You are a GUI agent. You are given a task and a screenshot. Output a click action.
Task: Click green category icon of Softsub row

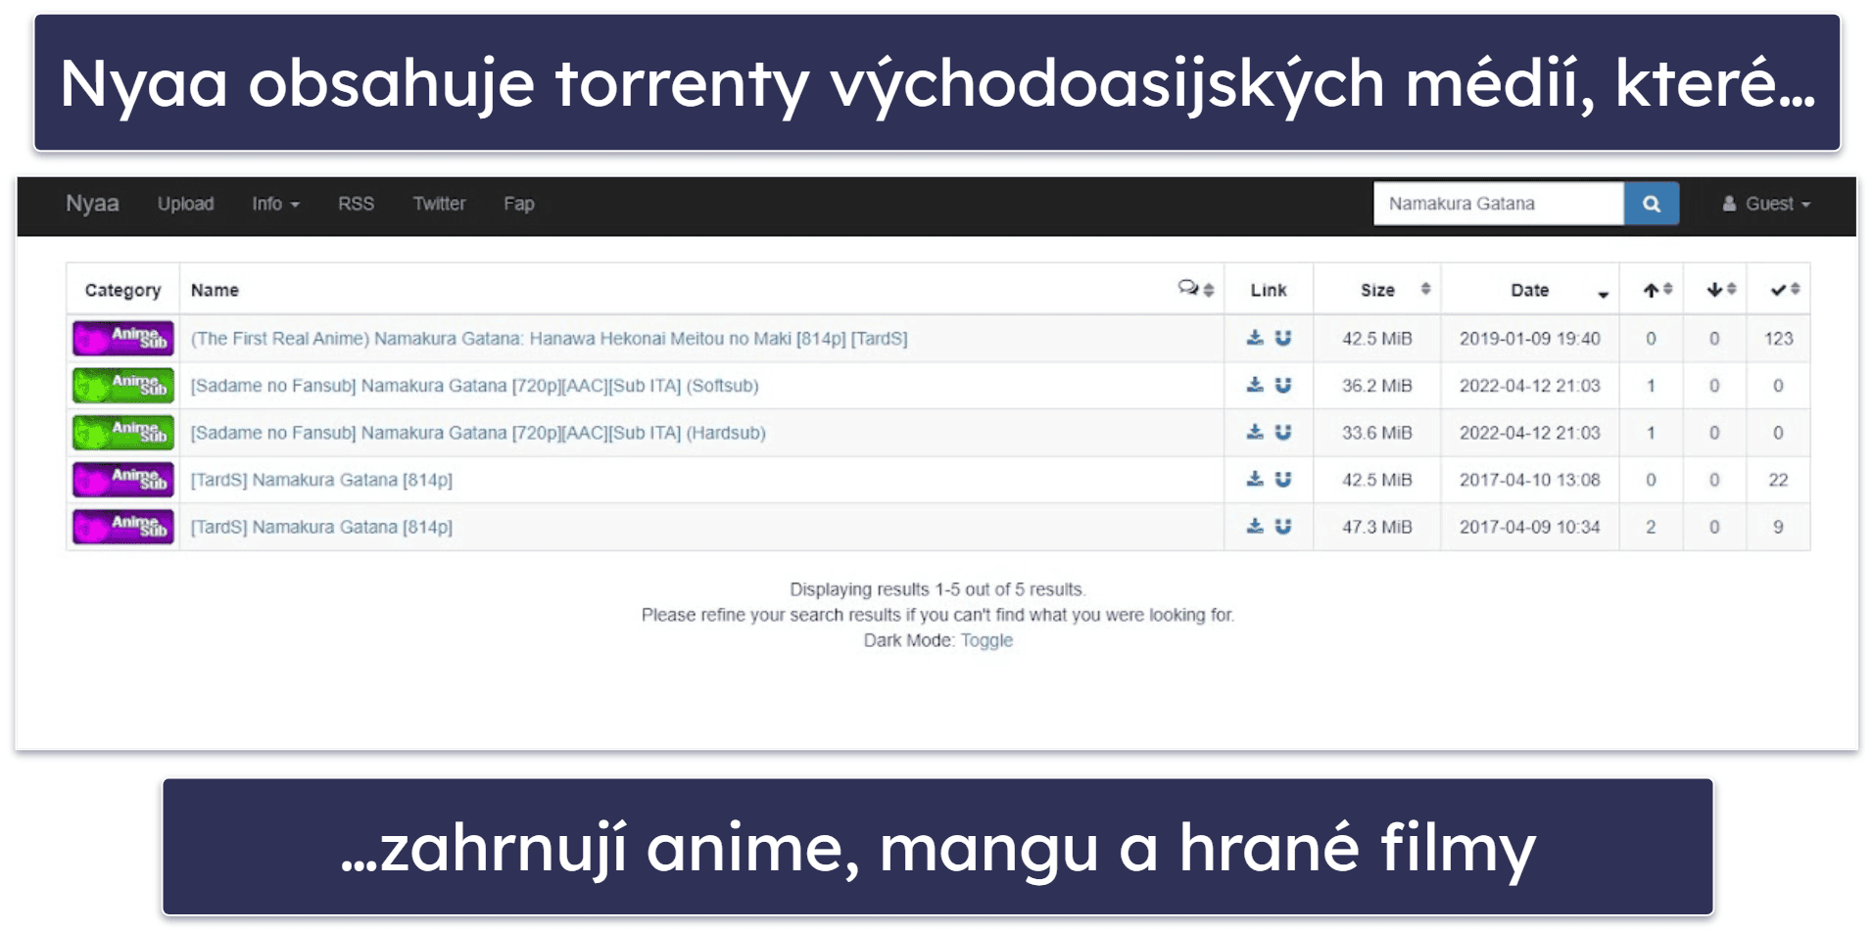pos(123,386)
